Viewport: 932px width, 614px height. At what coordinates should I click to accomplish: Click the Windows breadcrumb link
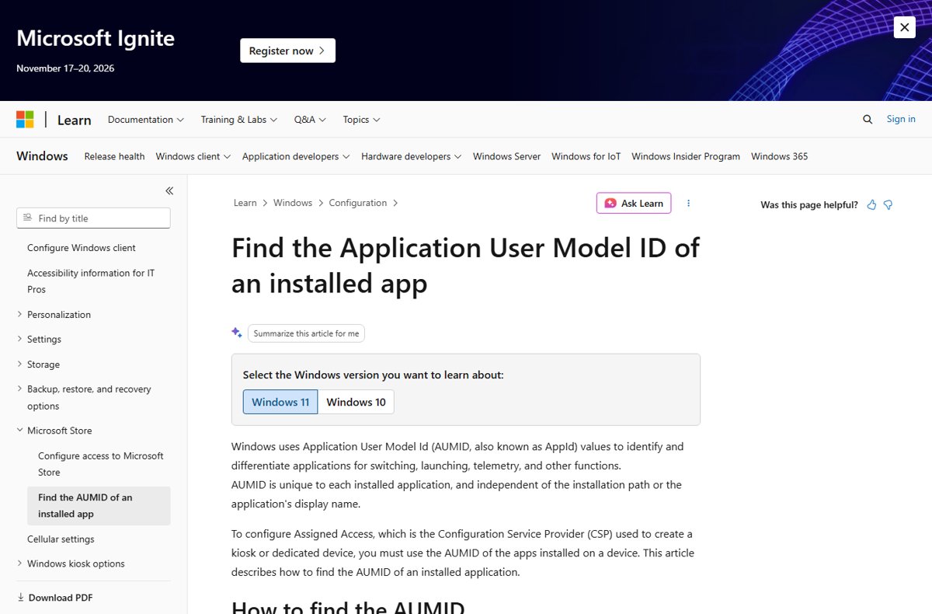pos(293,203)
